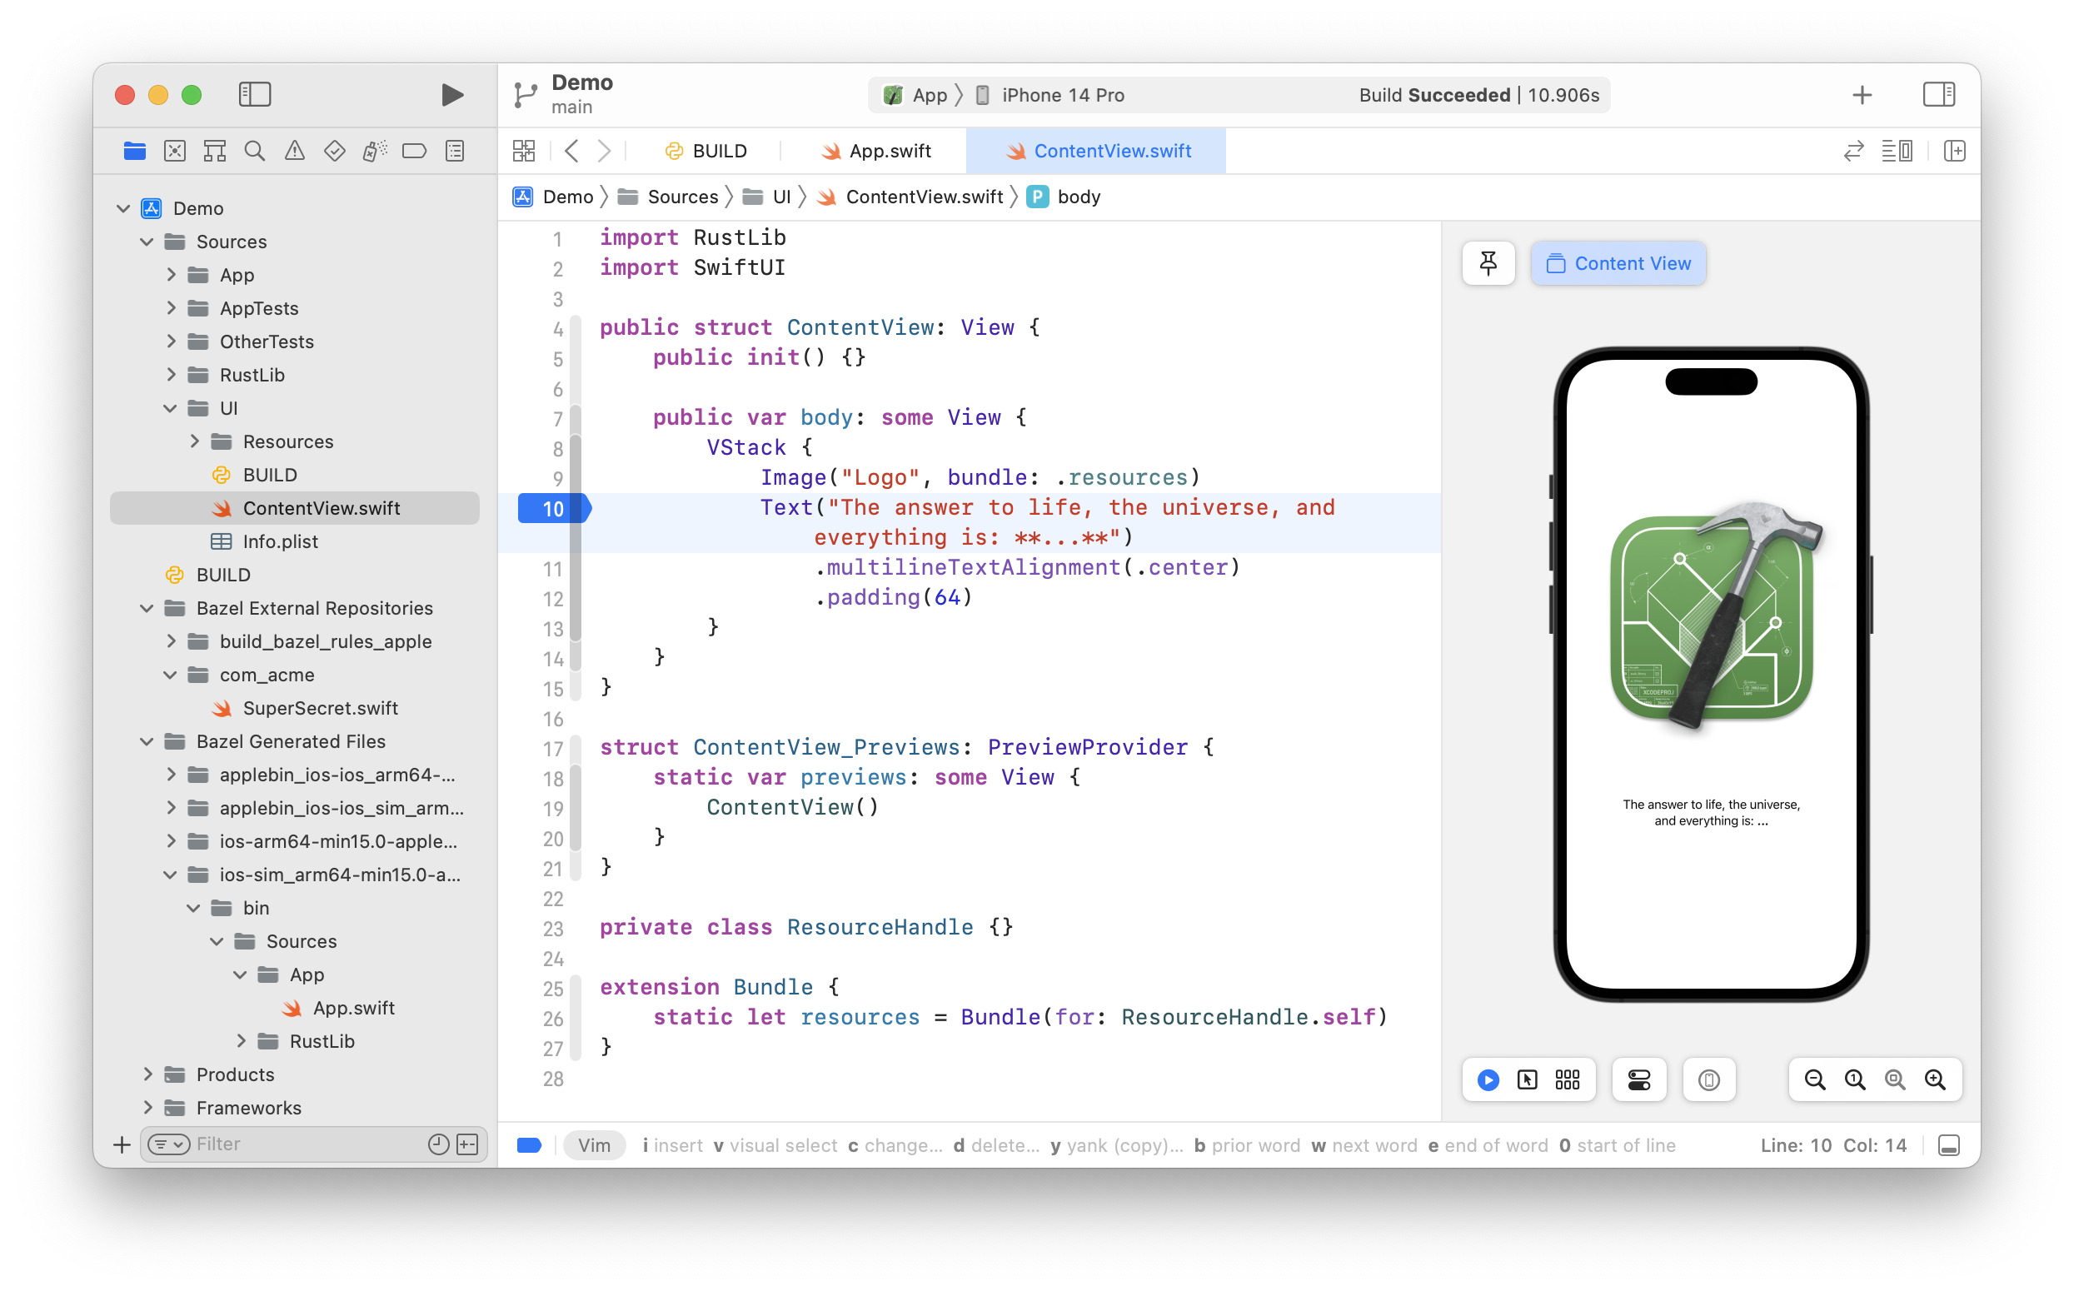
Task: Toggle the pin button in preview canvas
Action: (x=1488, y=263)
